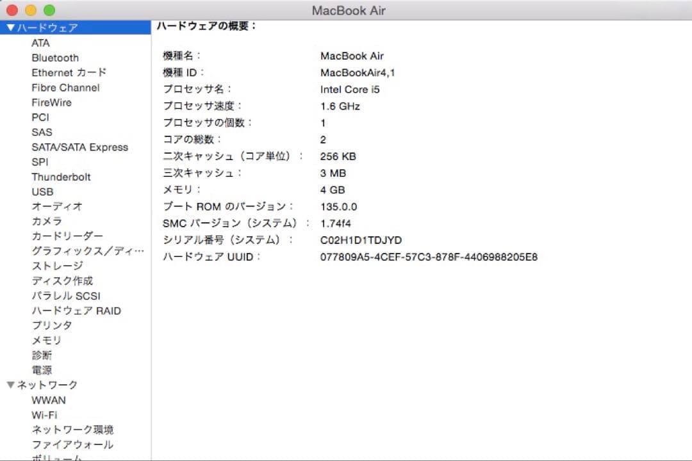Click the プロセッサの個数 label
Image resolution: width=692 pixels, height=461 pixels.
(206, 123)
